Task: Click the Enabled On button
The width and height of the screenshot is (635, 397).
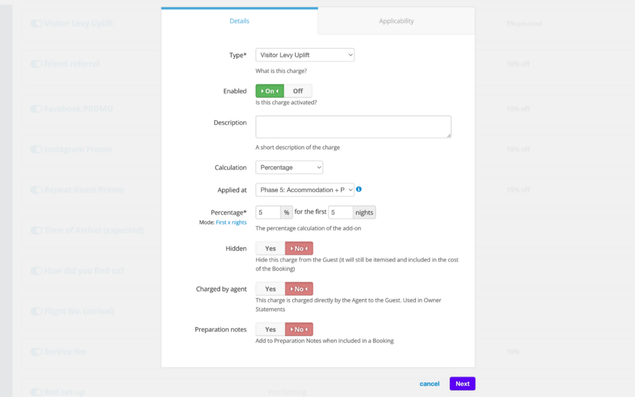Action: pyautogui.click(x=270, y=91)
